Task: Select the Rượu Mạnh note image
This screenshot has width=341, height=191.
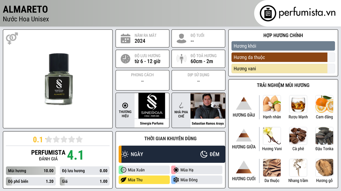Action: point(298,104)
